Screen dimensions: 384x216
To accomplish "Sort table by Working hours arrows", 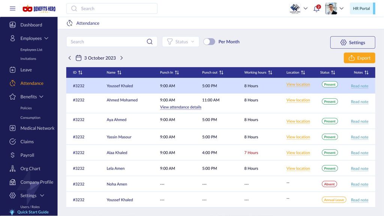I will [x=270, y=72].
